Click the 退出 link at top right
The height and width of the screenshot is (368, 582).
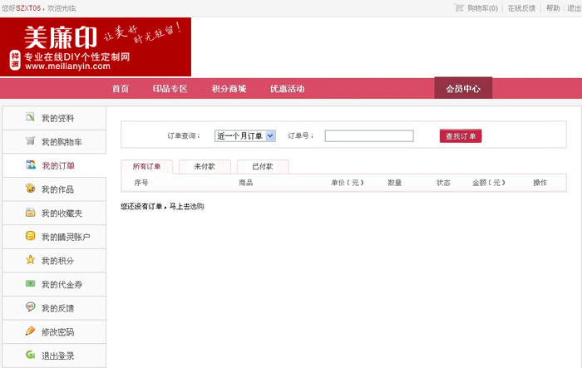click(575, 8)
